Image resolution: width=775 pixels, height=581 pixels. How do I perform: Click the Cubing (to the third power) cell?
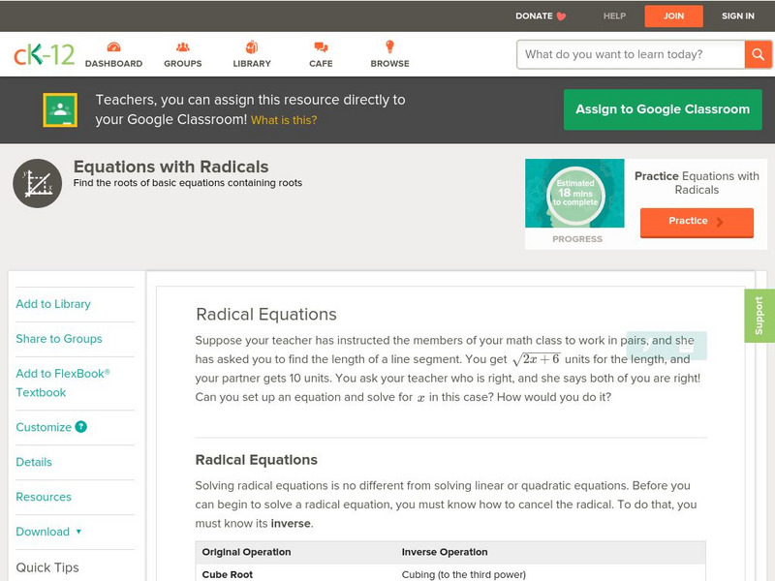coord(464,574)
